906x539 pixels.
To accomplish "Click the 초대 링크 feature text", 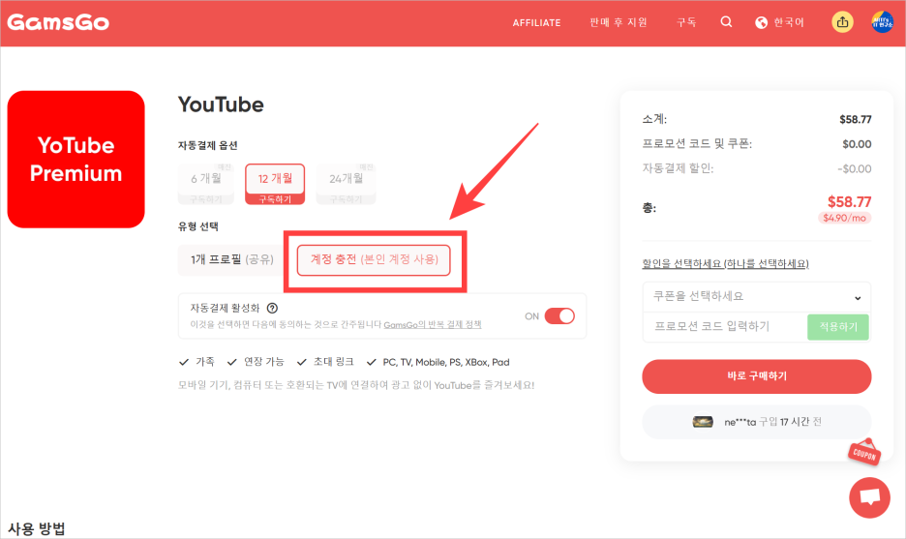I will point(333,362).
